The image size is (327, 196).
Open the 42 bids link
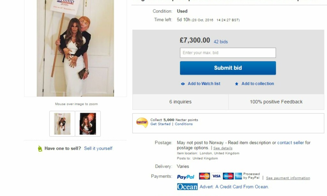point(221,42)
